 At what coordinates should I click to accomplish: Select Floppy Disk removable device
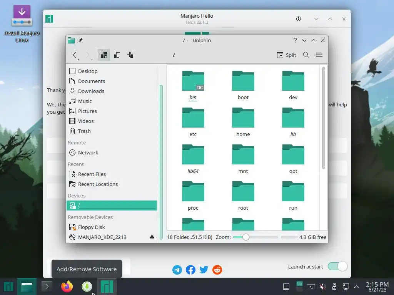(112, 227)
